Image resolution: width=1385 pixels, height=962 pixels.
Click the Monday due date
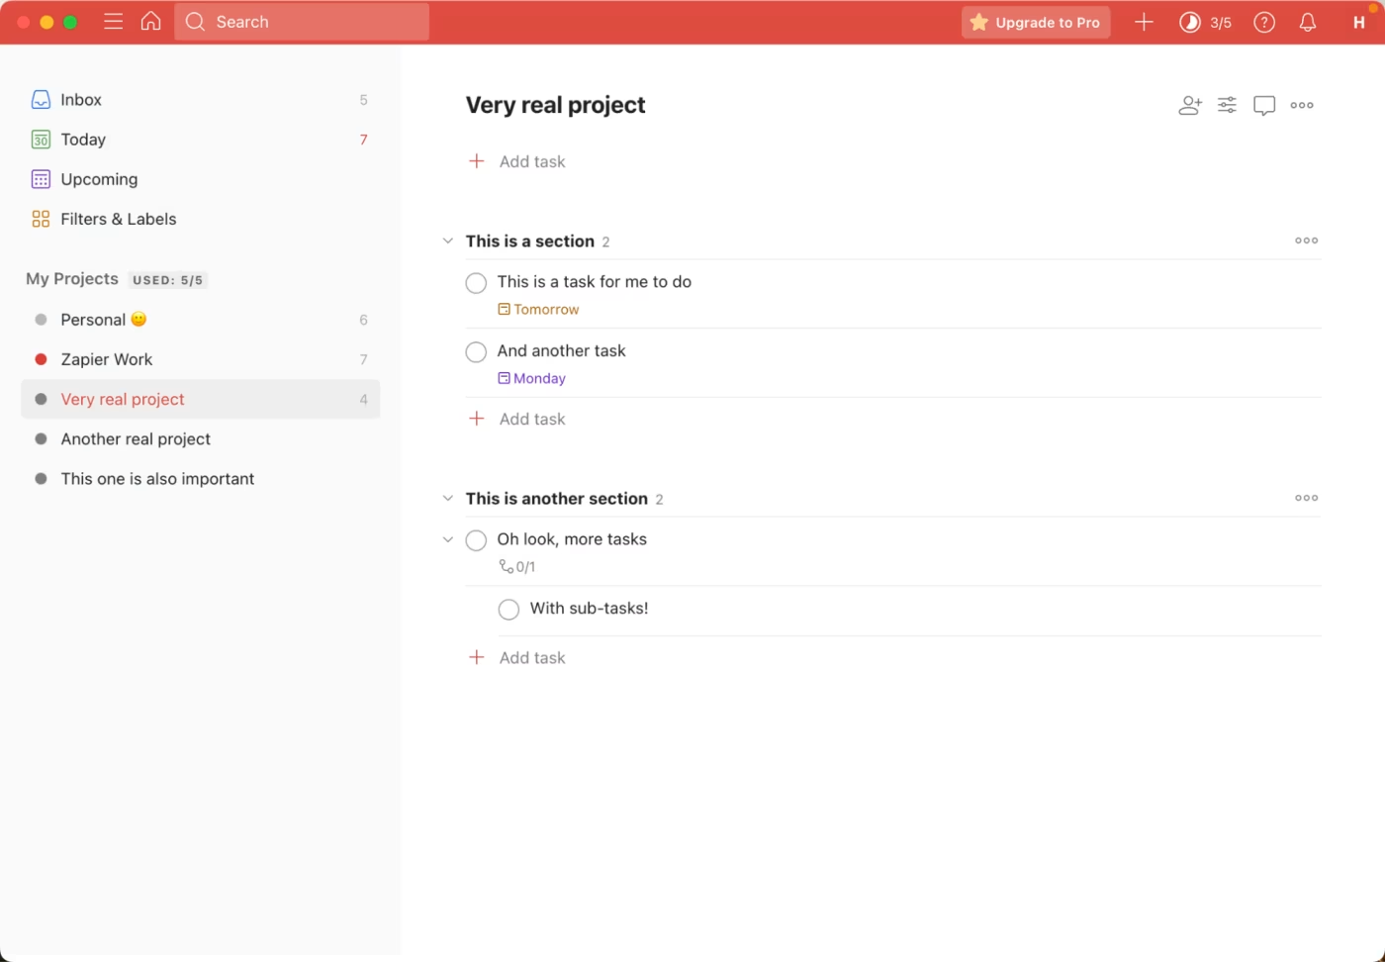click(531, 378)
